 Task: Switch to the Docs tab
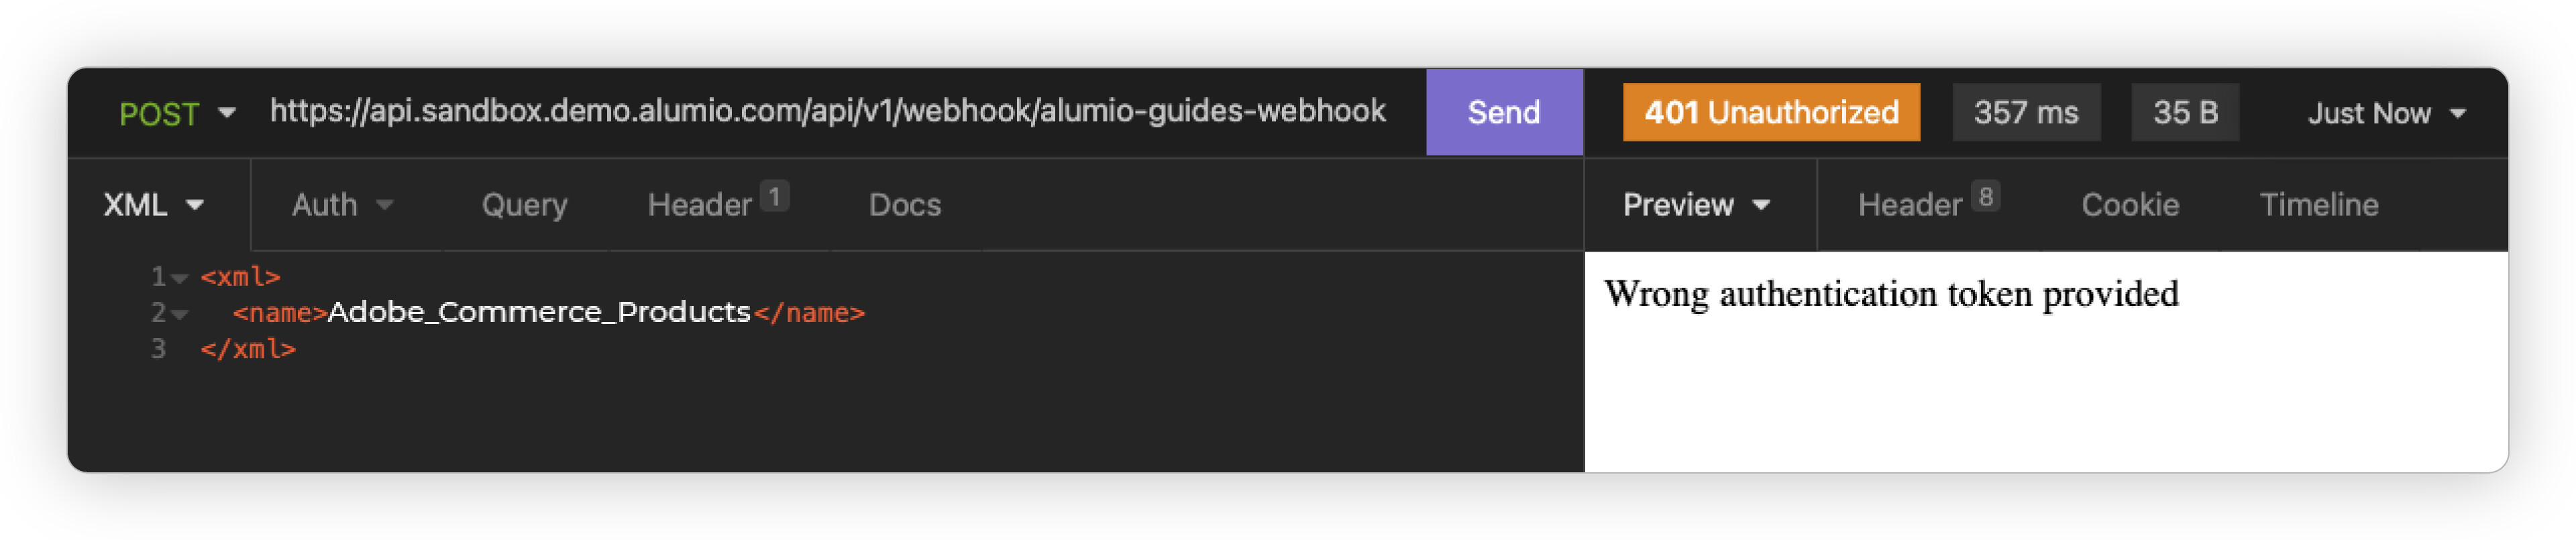point(904,205)
